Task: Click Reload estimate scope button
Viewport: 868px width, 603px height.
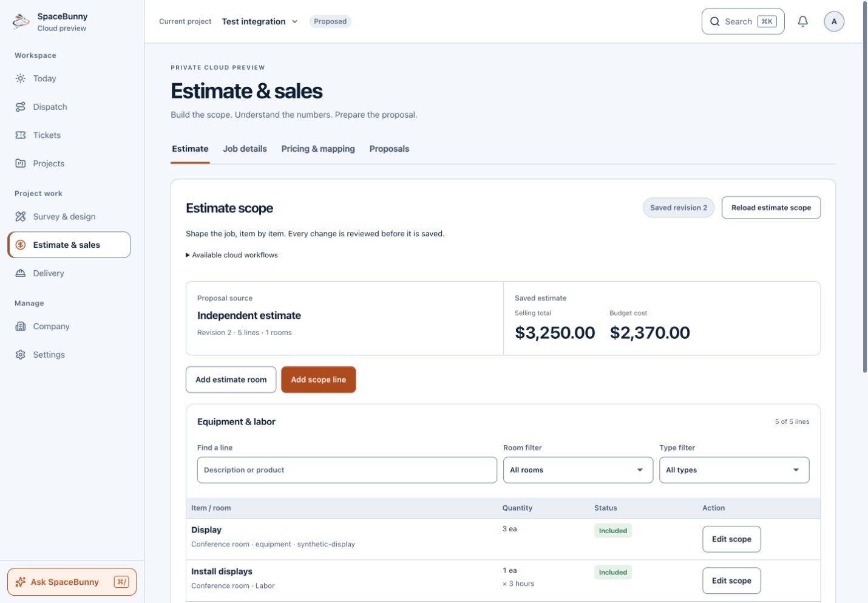Action: [771, 208]
